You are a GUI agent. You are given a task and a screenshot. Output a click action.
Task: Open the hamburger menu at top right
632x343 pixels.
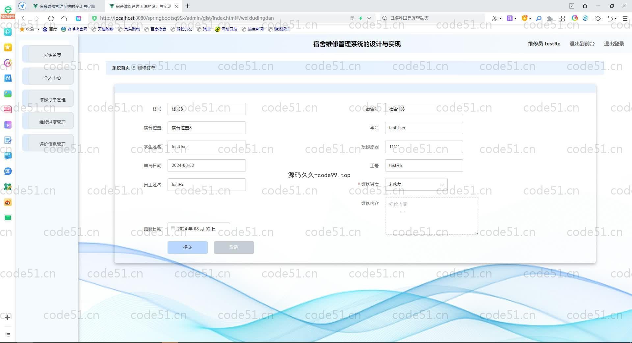coord(625,18)
